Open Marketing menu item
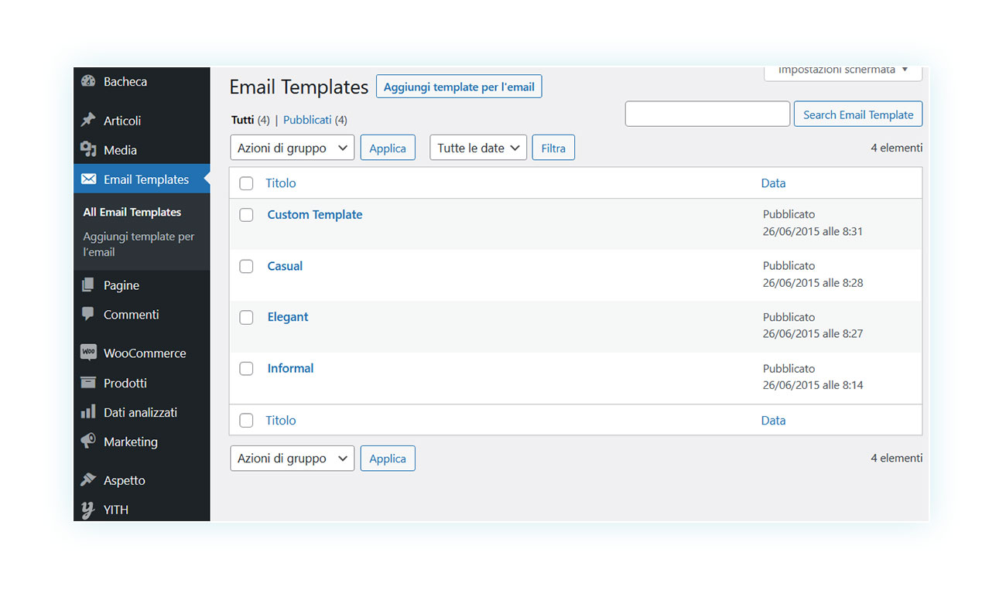 coord(142,442)
